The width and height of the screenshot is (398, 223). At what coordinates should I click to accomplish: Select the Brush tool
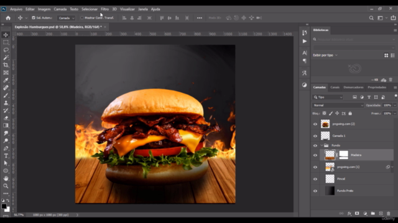coord(6,95)
